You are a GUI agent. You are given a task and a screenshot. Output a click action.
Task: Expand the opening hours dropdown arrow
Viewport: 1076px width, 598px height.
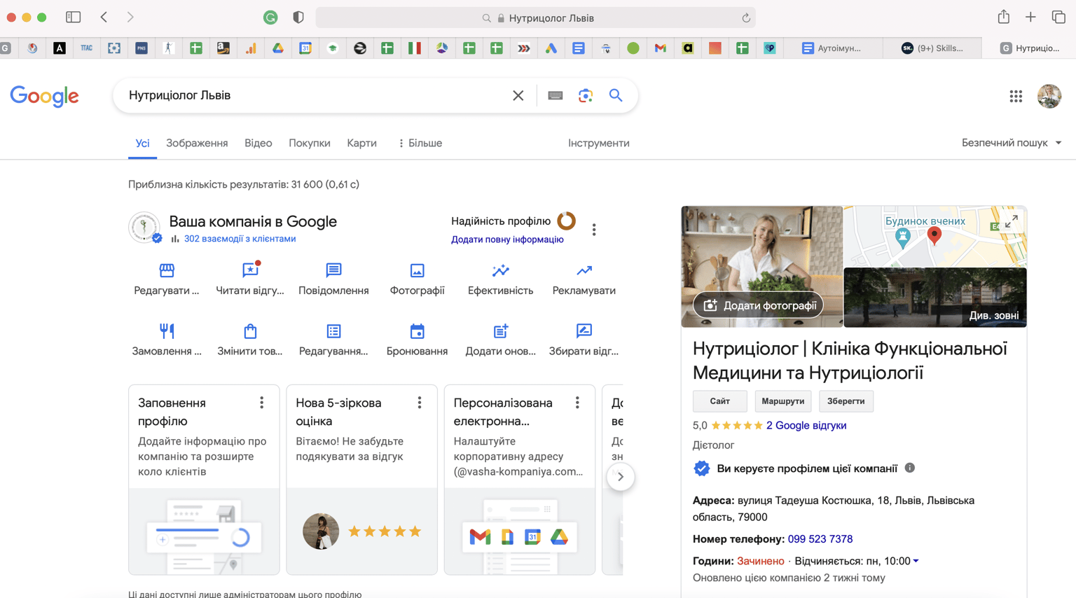(x=916, y=561)
